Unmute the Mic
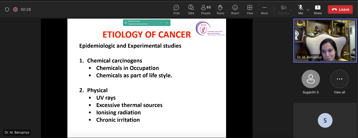 point(301,9)
